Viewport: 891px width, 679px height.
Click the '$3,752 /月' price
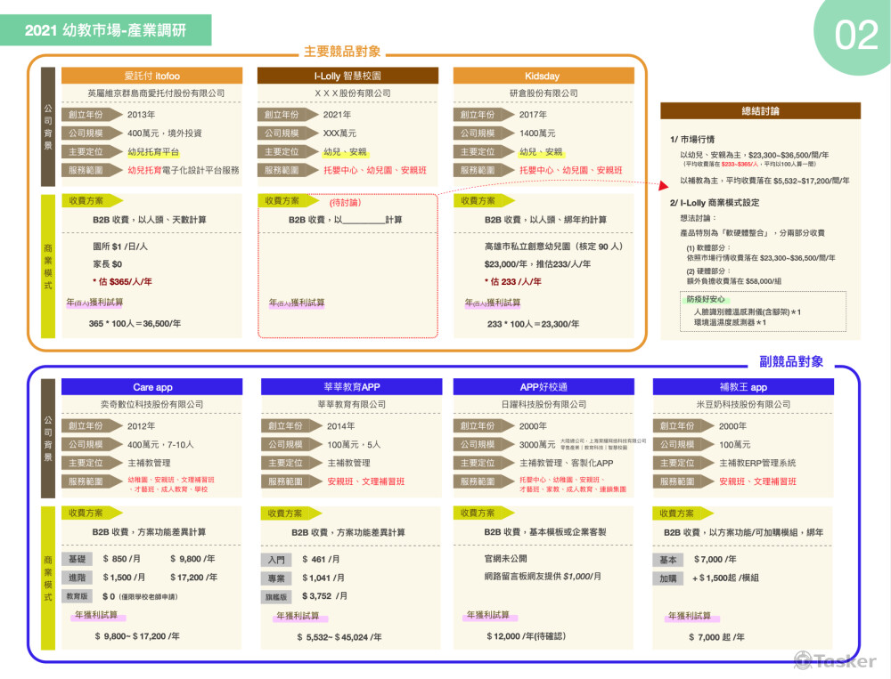(324, 596)
